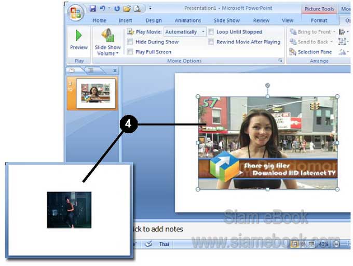This screenshot has width=353, height=266.
Task: Start Slide Show from status bar icon
Action: point(311,244)
